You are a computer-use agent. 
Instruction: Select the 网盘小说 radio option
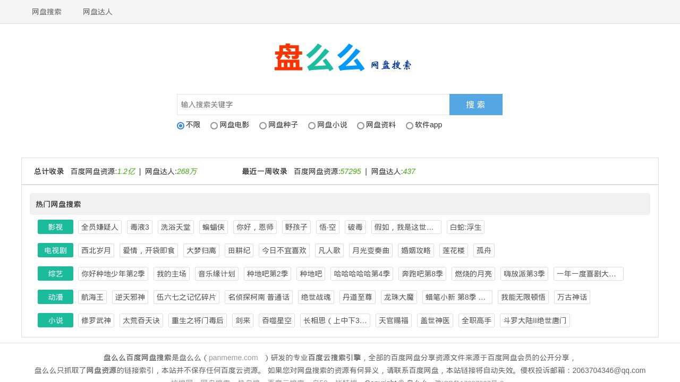[312, 126]
